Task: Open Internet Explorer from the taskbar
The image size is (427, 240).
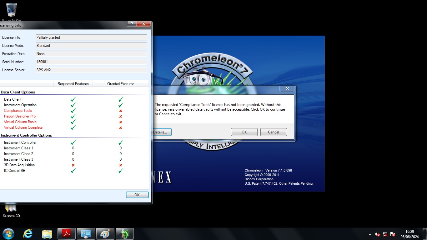Action: tap(28, 234)
